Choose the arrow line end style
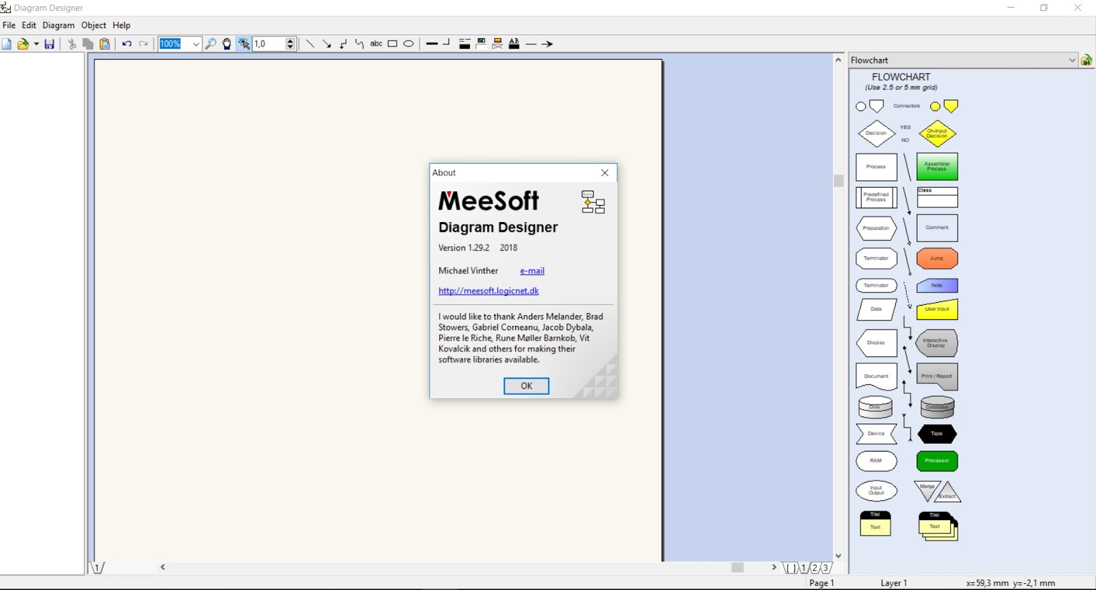 coord(547,44)
